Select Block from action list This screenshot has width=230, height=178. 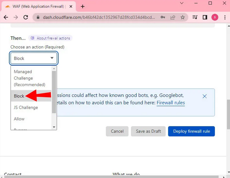(19, 96)
